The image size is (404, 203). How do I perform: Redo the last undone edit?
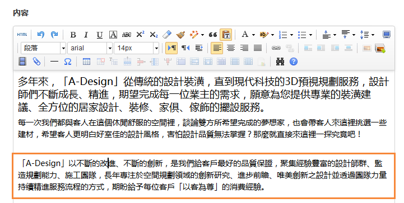(x=54, y=35)
